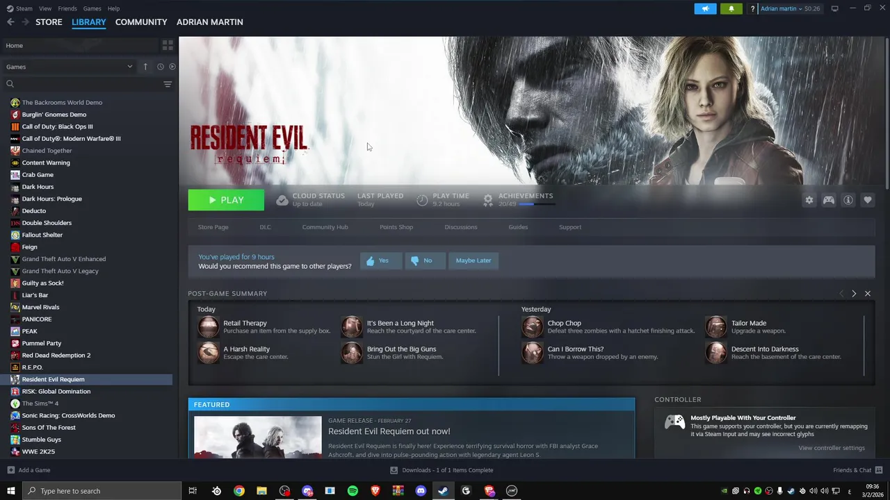Viewport: 890px width, 500px height.
Task: Switch to Big Picture mode icon
Action: [834, 8]
